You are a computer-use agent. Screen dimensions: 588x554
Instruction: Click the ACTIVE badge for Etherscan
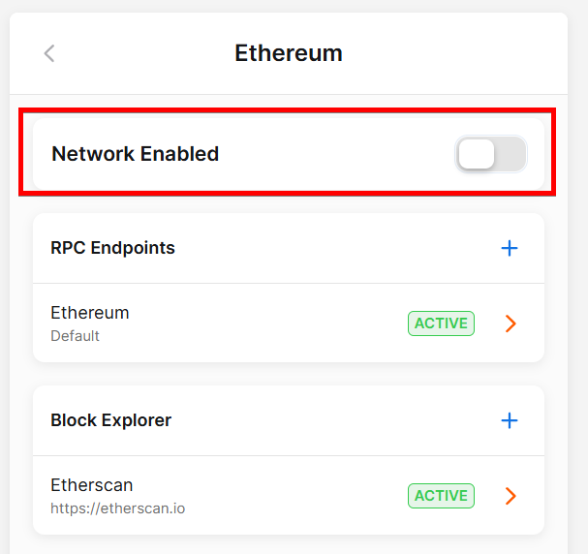coord(441,496)
